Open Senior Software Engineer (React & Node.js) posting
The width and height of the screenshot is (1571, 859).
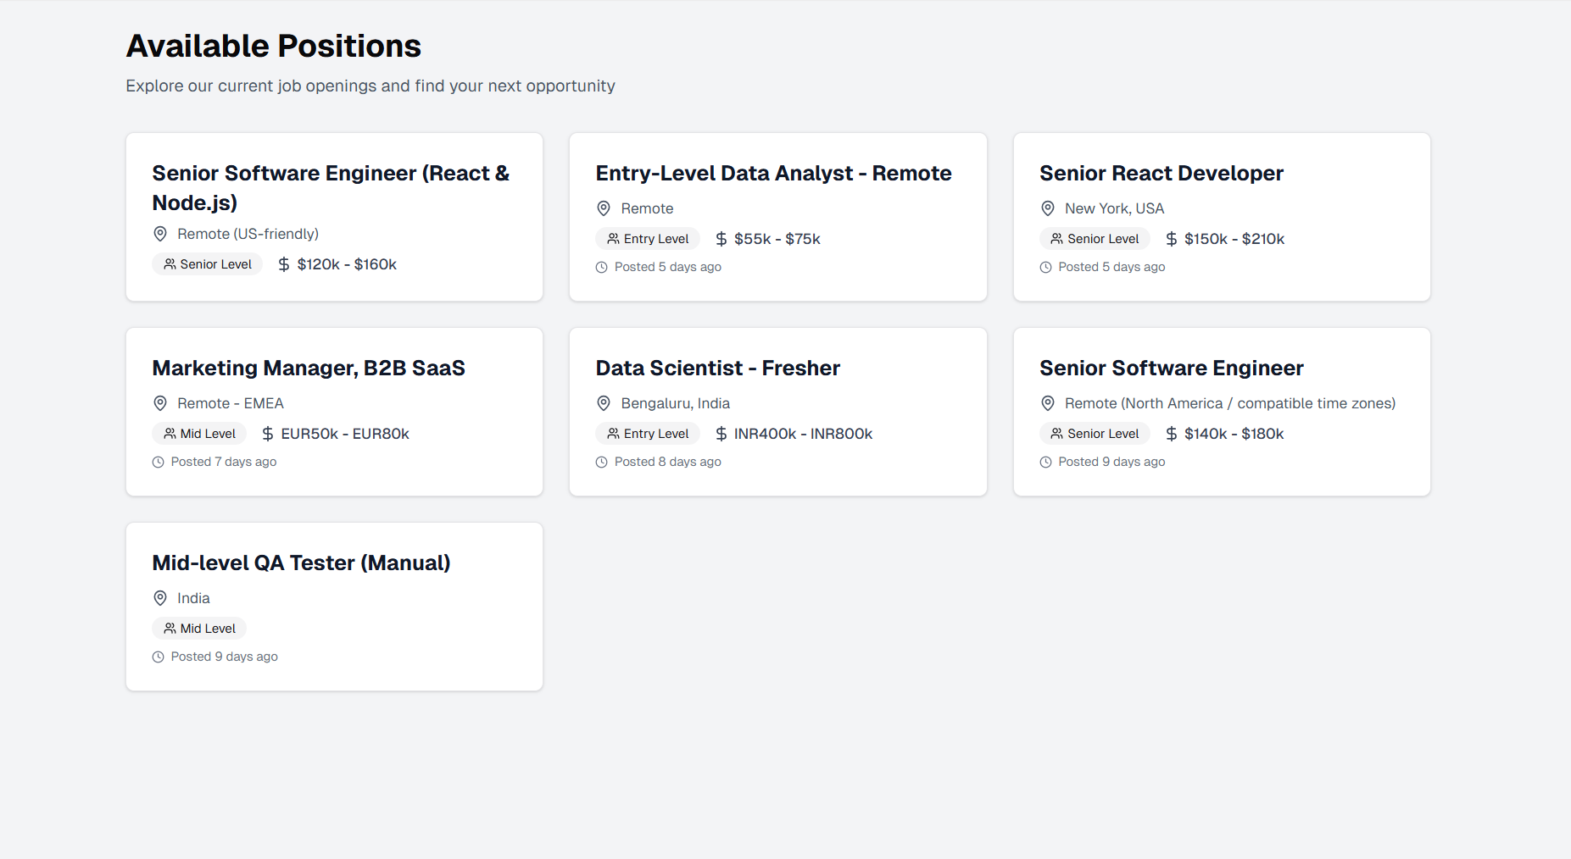331,187
